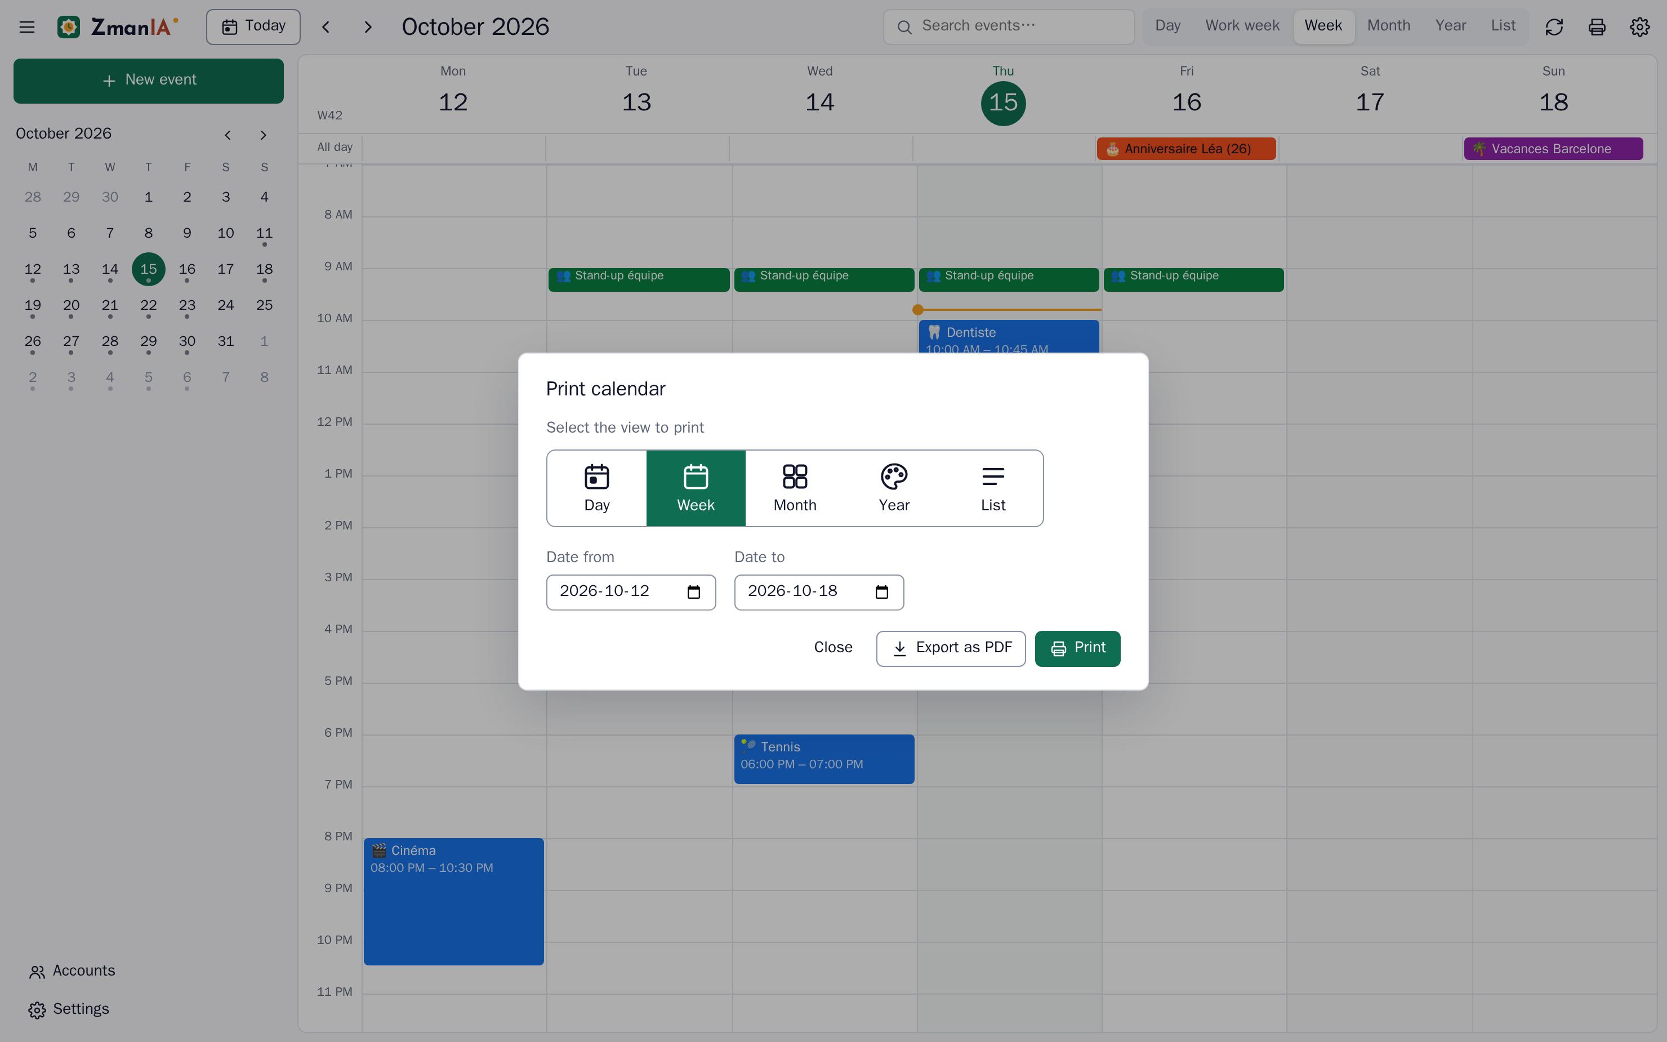Open the hamburger menu icon
Image resolution: width=1667 pixels, height=1042 pixels.
[27, 27]
